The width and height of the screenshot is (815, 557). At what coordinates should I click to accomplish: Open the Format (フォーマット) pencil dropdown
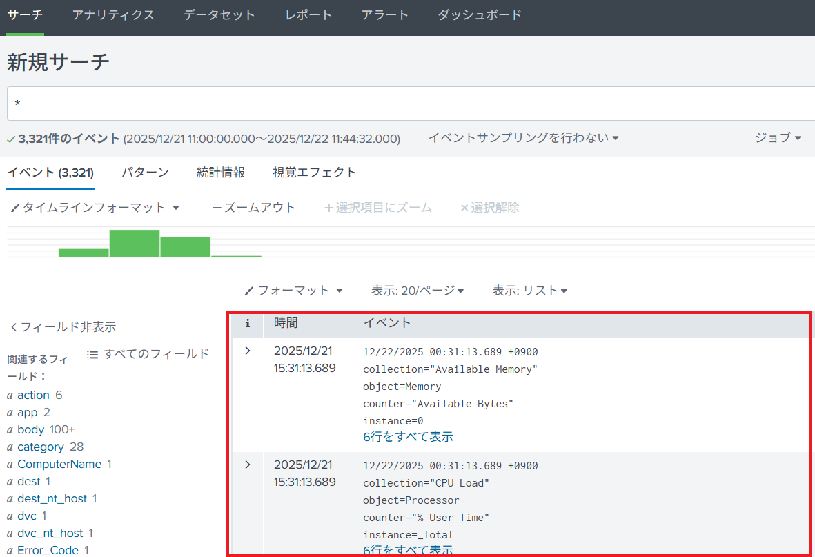click(x=293, y=291)
